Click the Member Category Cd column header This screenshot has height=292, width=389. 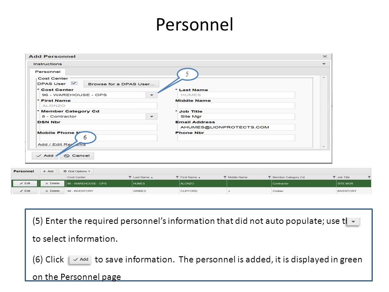click(x=289, y=177)
